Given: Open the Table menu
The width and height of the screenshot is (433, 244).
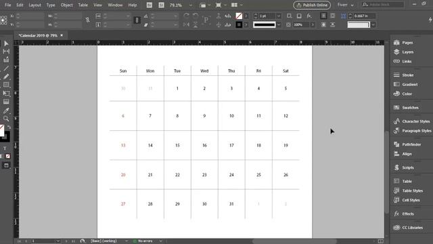Looking at the screenshot, I should click(83, 5).
